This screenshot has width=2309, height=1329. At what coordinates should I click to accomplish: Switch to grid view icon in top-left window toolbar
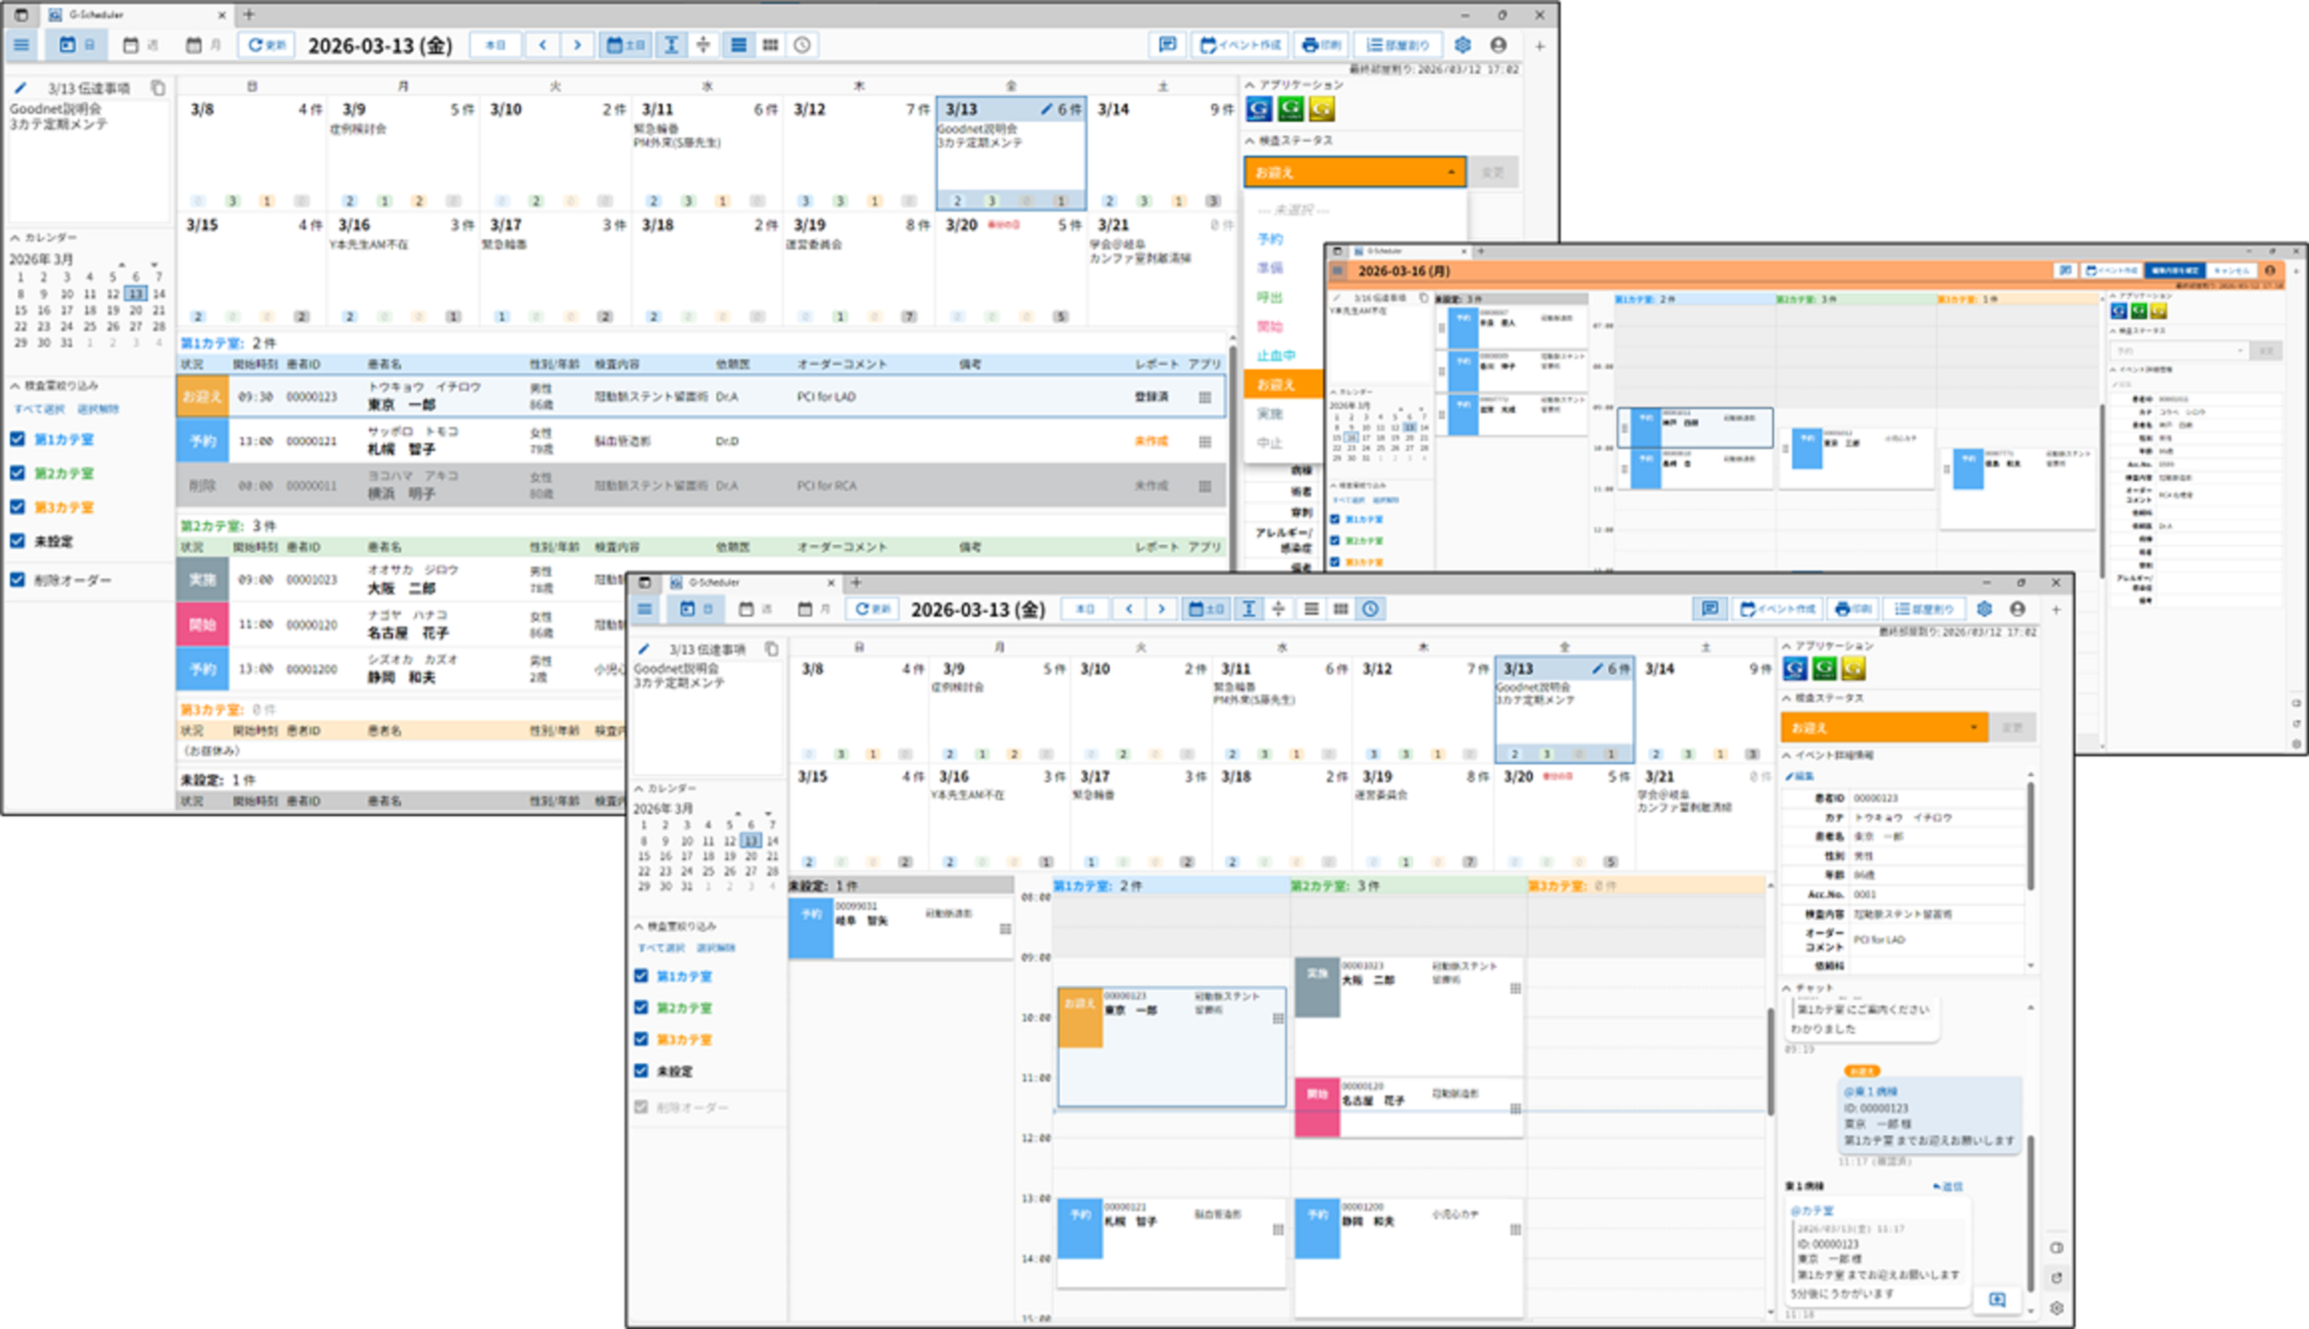pos(770,45)
